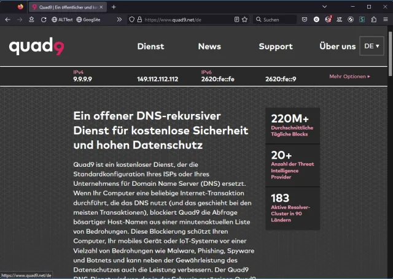Viewport: 393px width, 279px height.
Task: Click the 183 Aktive Resolver-Cluster statistic
Action: pos(292,208)
